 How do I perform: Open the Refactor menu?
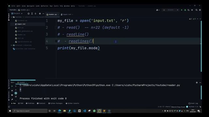[x=44, y=6]
